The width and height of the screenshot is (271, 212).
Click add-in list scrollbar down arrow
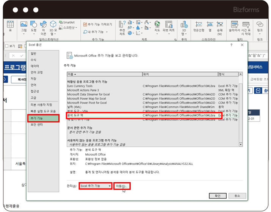coord(241,145)
